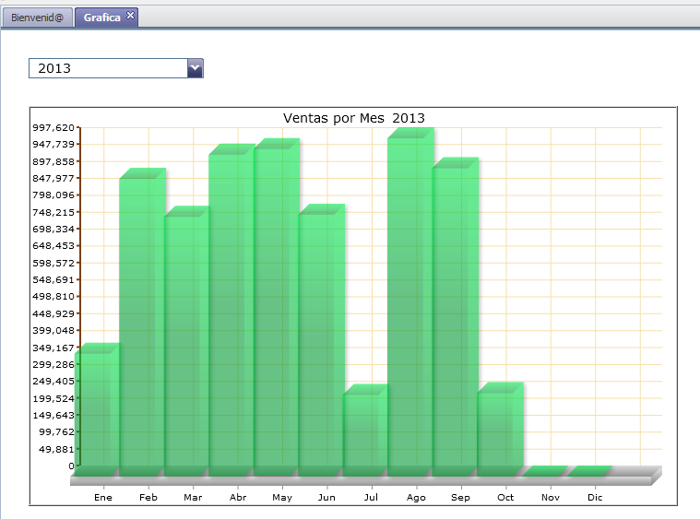Screen dimensions: 700x519
Task: Click the flat Dic bar marker
Action: point(589,471)
